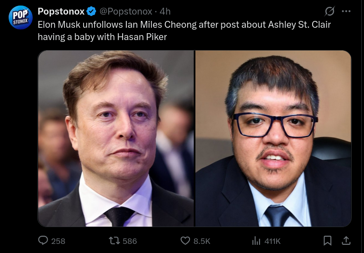Click the Grok slash-circle icon

point(329,11)
